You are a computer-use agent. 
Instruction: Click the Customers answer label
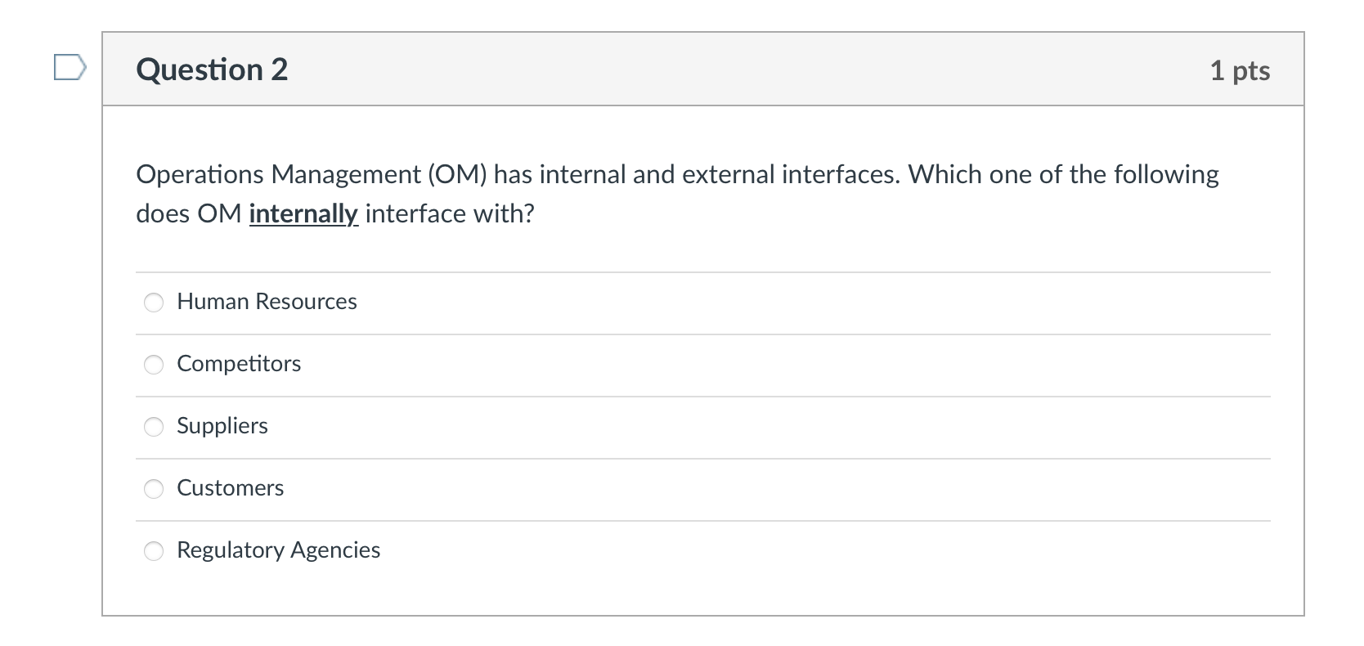230,488
